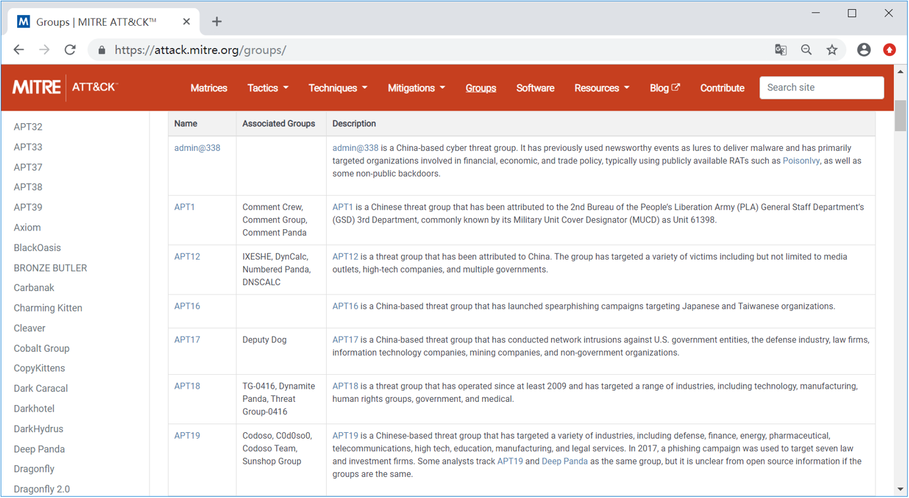909x498 pixels.
Task: Click the browser back arrow
Action: tap(18, 50)
